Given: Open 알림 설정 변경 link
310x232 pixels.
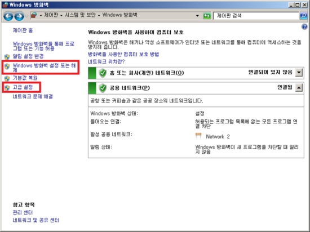Looking at the screenshot, I should 28,56.
